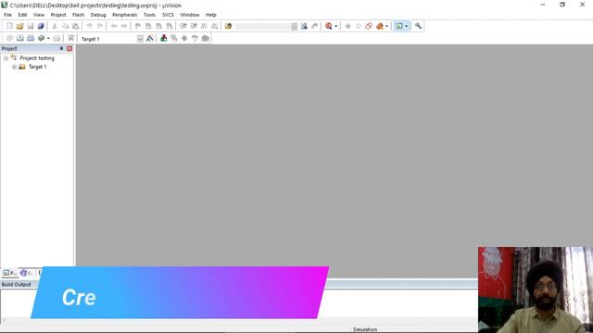Kill all breakpoints icon
This screenshot has width=593, height=333.
point(380,26)
